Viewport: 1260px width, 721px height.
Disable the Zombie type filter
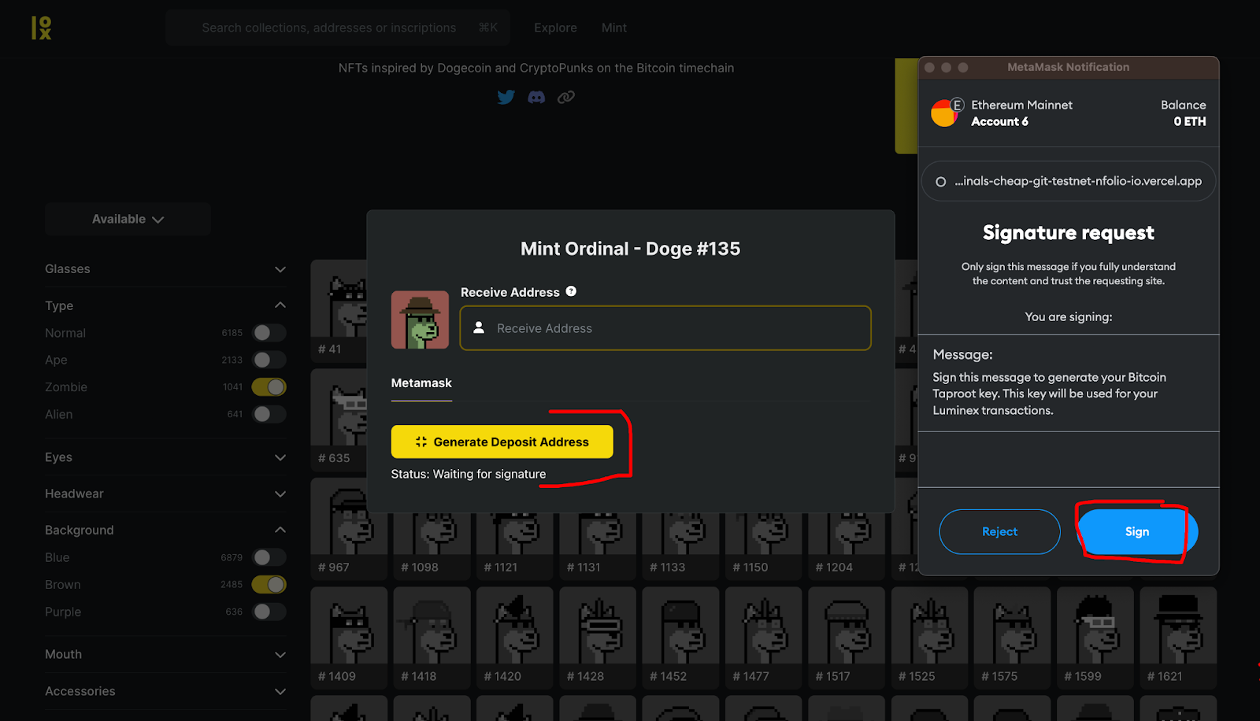click(269, 387)
